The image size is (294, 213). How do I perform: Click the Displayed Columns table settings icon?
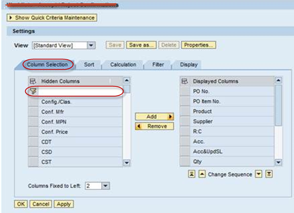(x=184, y=81)
